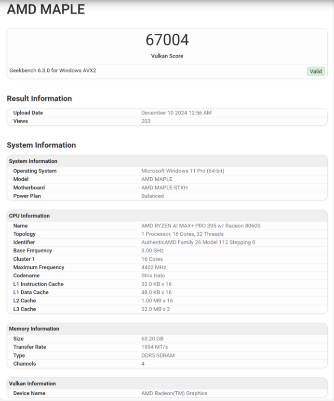Select the 48.0 KB x 16 value

point(157,292)
